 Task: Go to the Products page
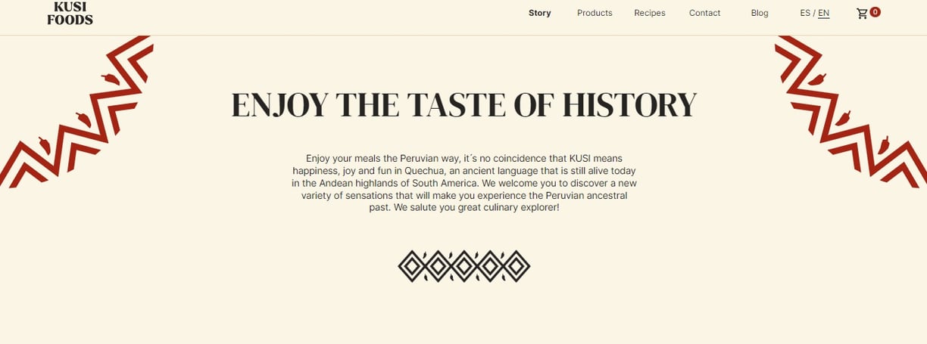595,13
